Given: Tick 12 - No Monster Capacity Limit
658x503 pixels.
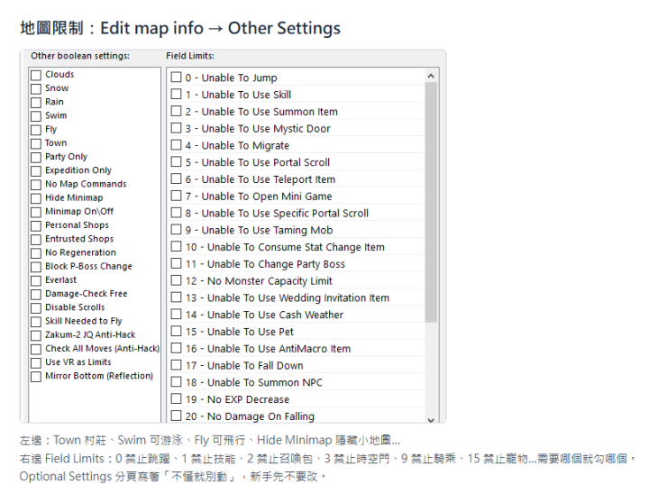Looking at the screenshot, I should tap(177, 280).
